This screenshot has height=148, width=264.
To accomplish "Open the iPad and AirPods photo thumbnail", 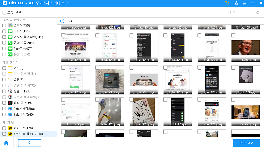I will [x=245, y=80].
